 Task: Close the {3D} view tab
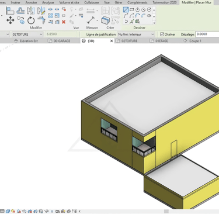click(112, 41)
